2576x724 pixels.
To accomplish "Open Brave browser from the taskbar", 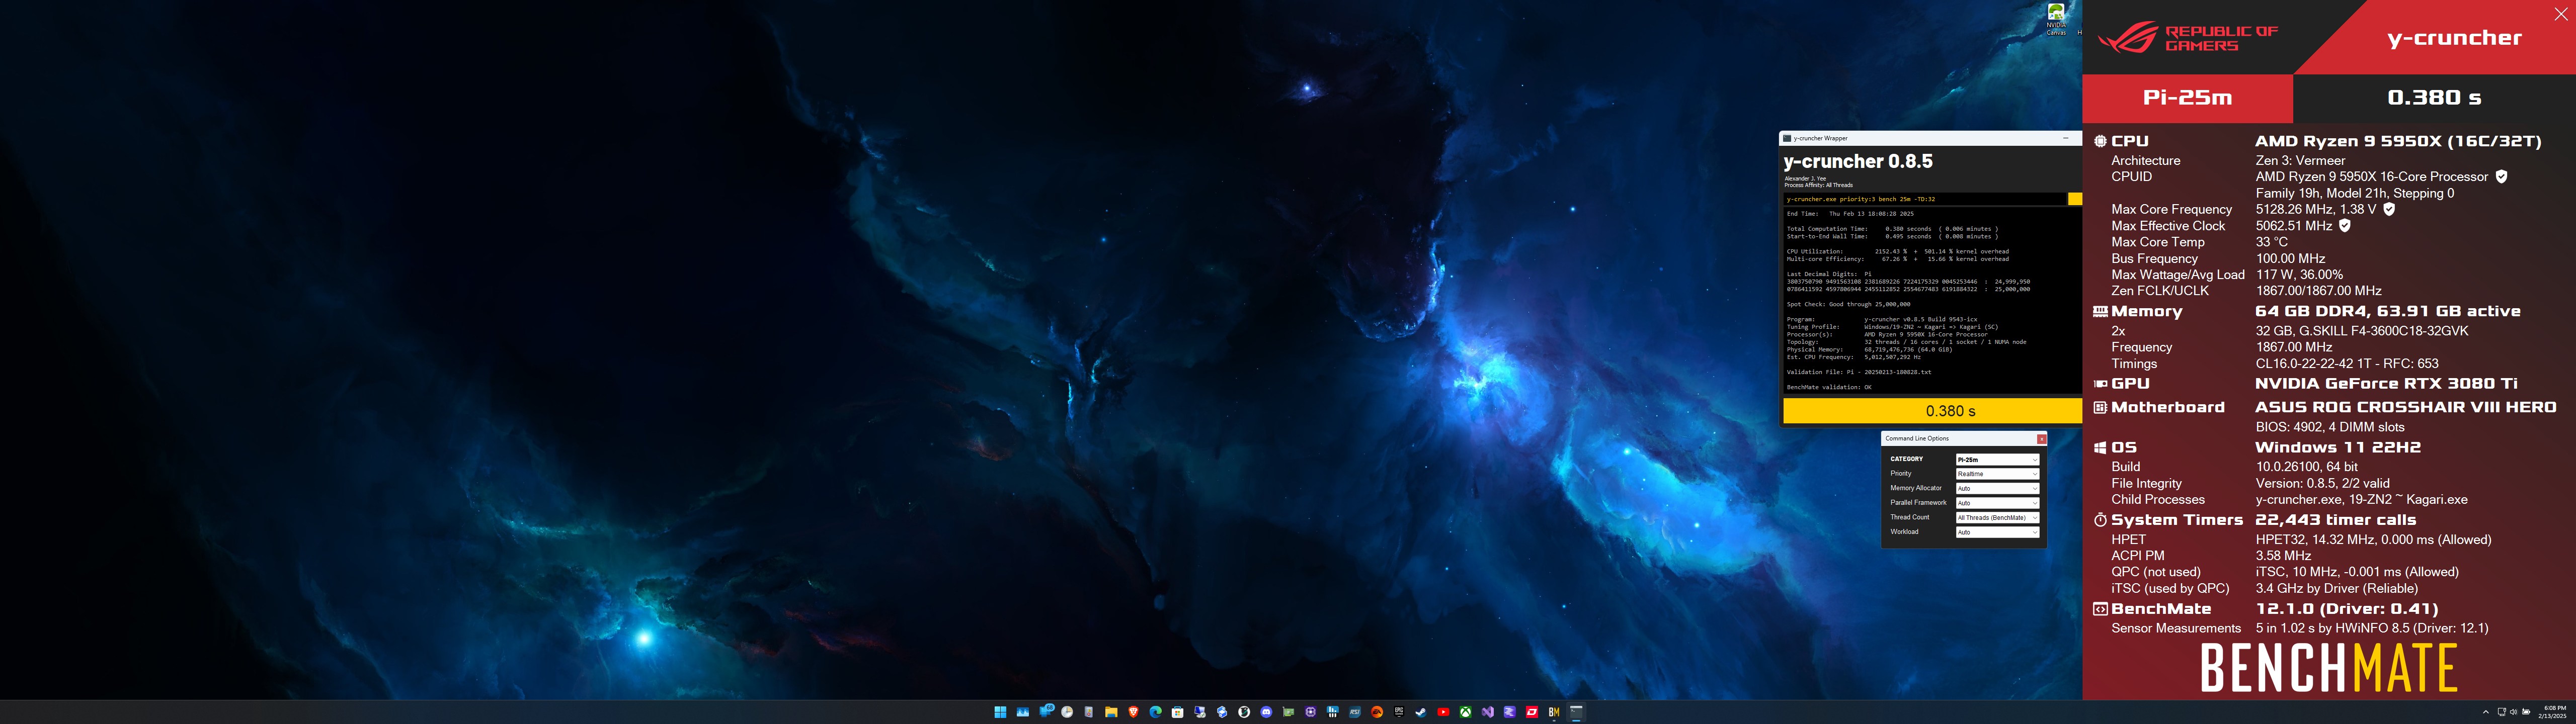I will (1133, 712).
